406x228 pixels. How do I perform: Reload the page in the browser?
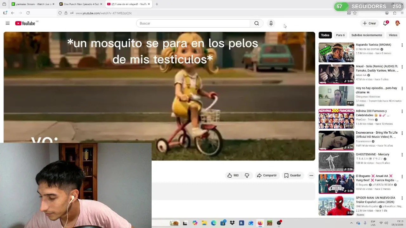pos(28,13)
